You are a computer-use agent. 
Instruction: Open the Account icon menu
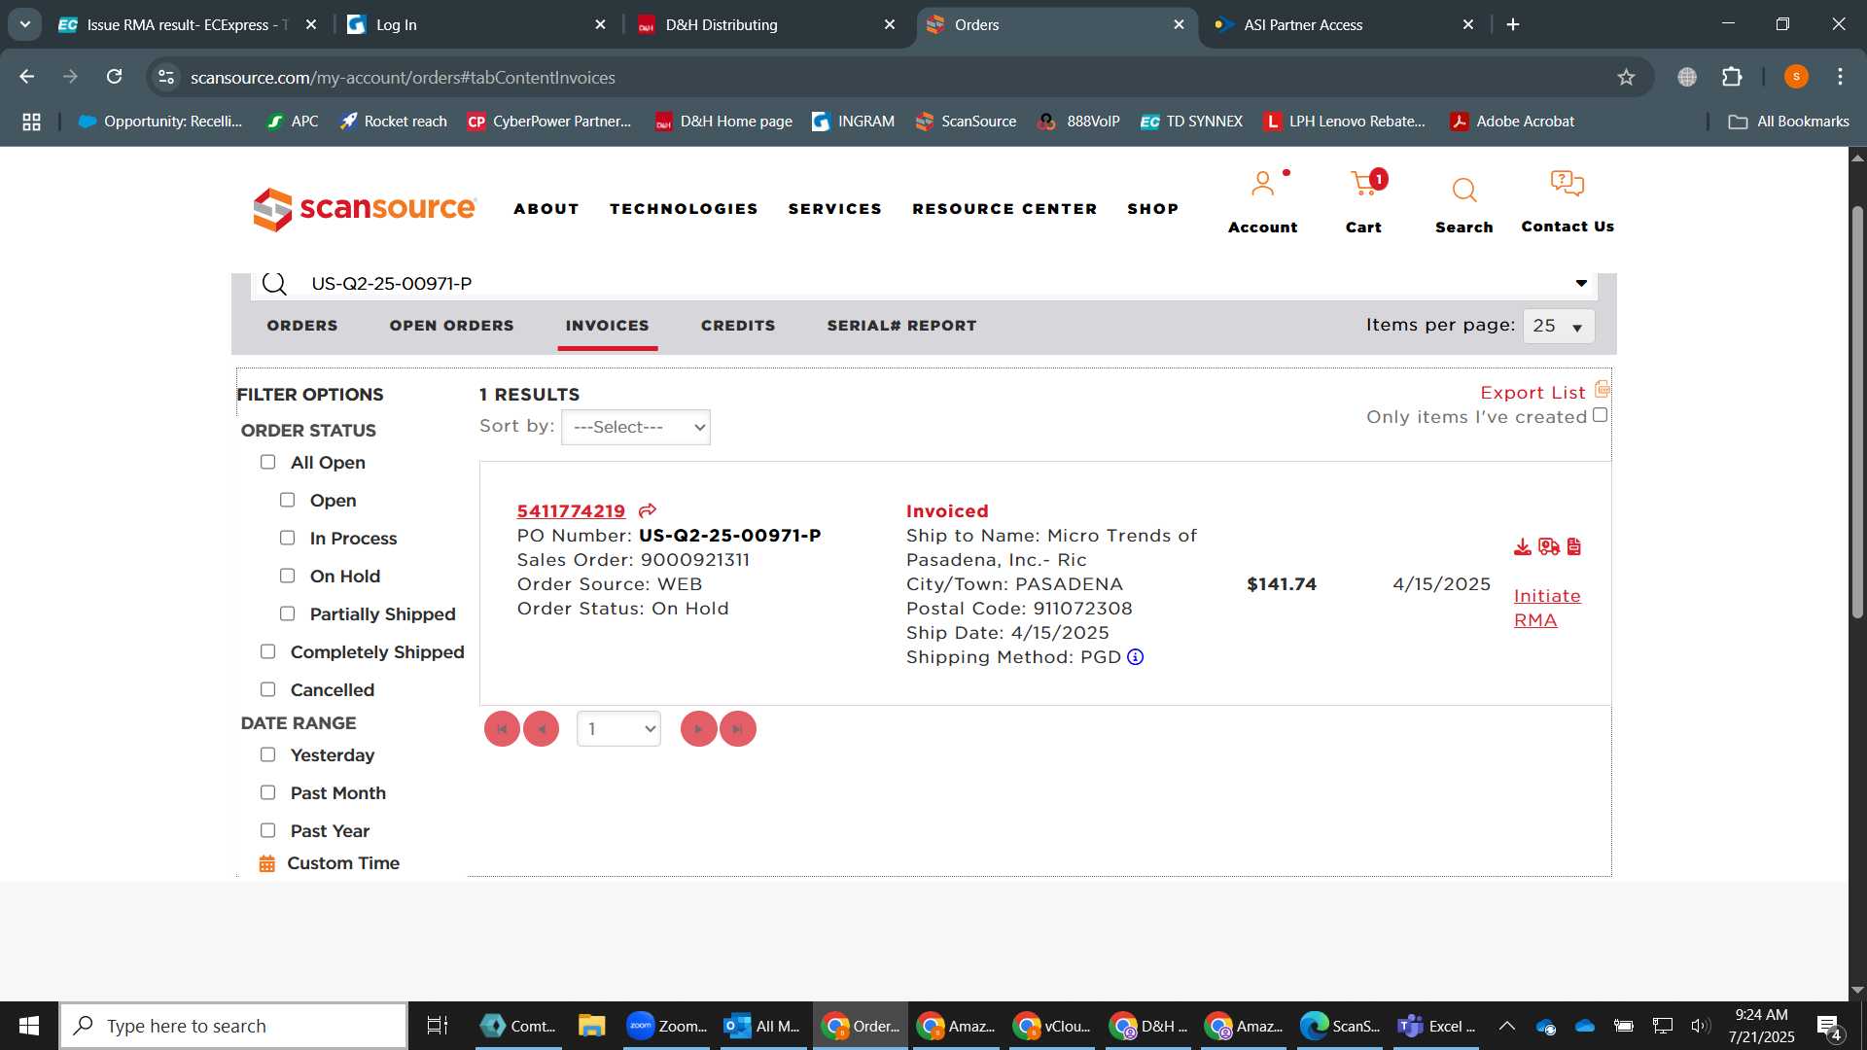(x=1262, y=184)
